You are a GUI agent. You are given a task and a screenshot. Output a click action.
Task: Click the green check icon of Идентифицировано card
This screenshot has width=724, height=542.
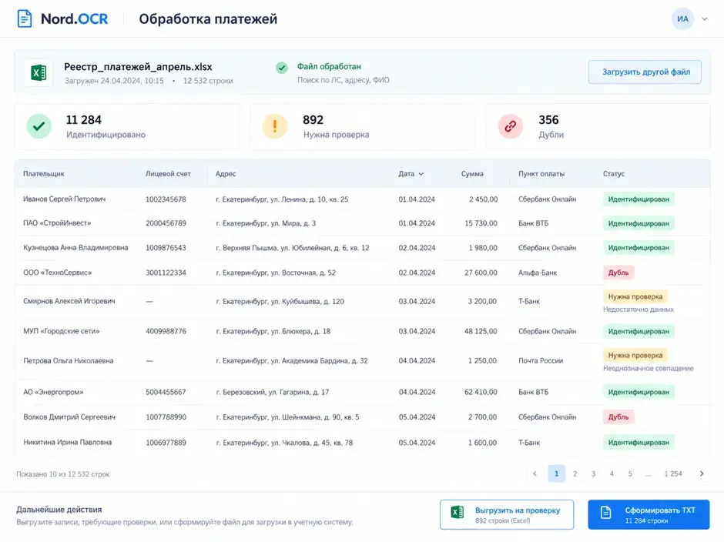point(39,126)
